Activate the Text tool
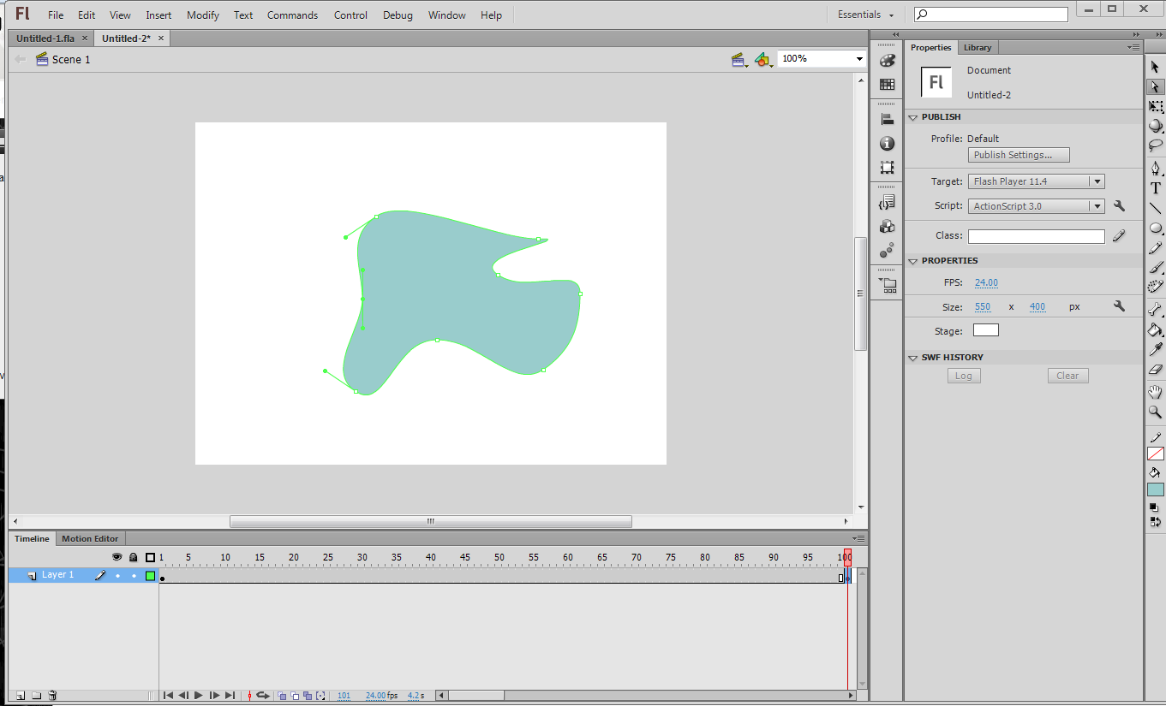This screenshot has width=1166, height=706. pyautogui.click(x=1155, y=187)
